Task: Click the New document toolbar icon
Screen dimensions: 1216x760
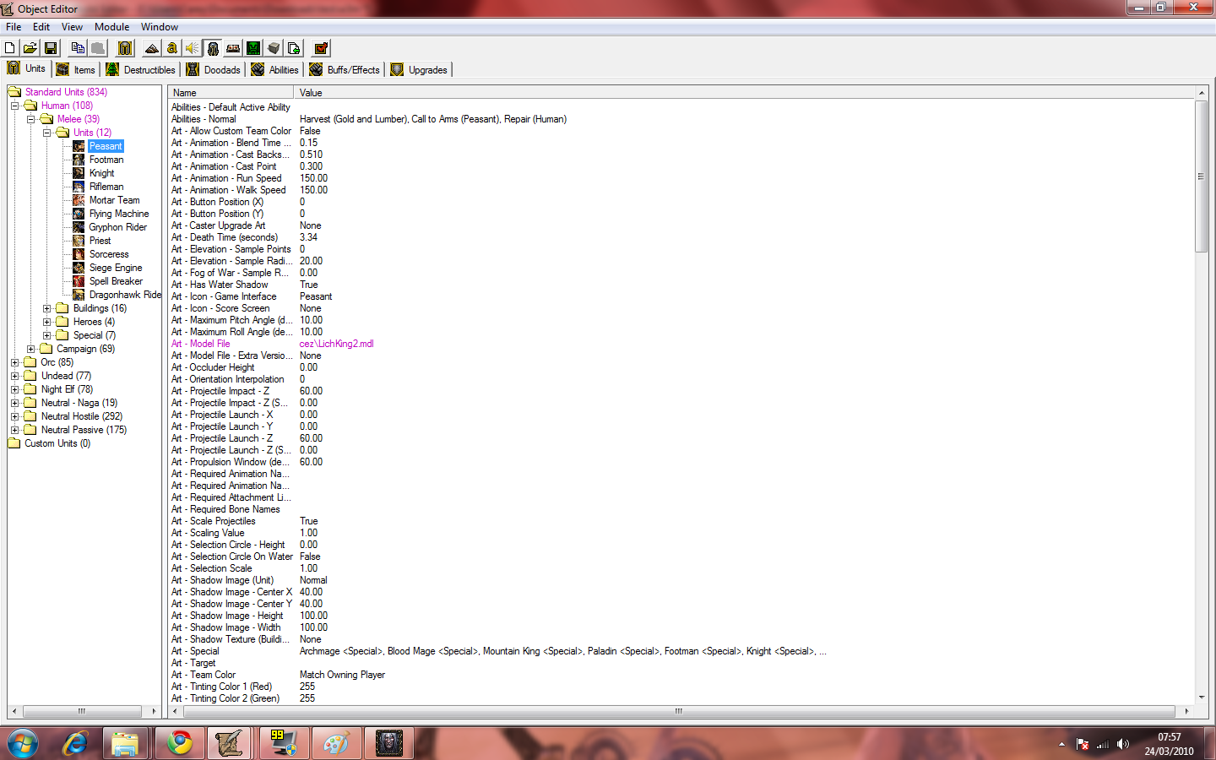Action: pos(10,48)
